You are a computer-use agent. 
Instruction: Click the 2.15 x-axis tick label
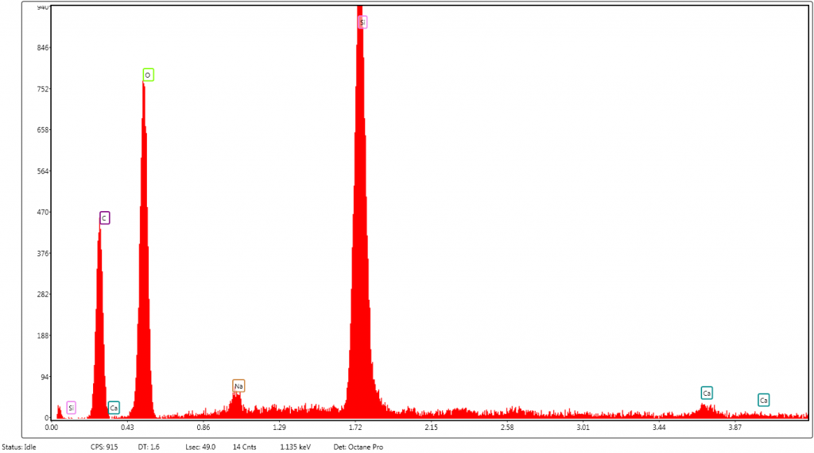(x=432, y=428)
